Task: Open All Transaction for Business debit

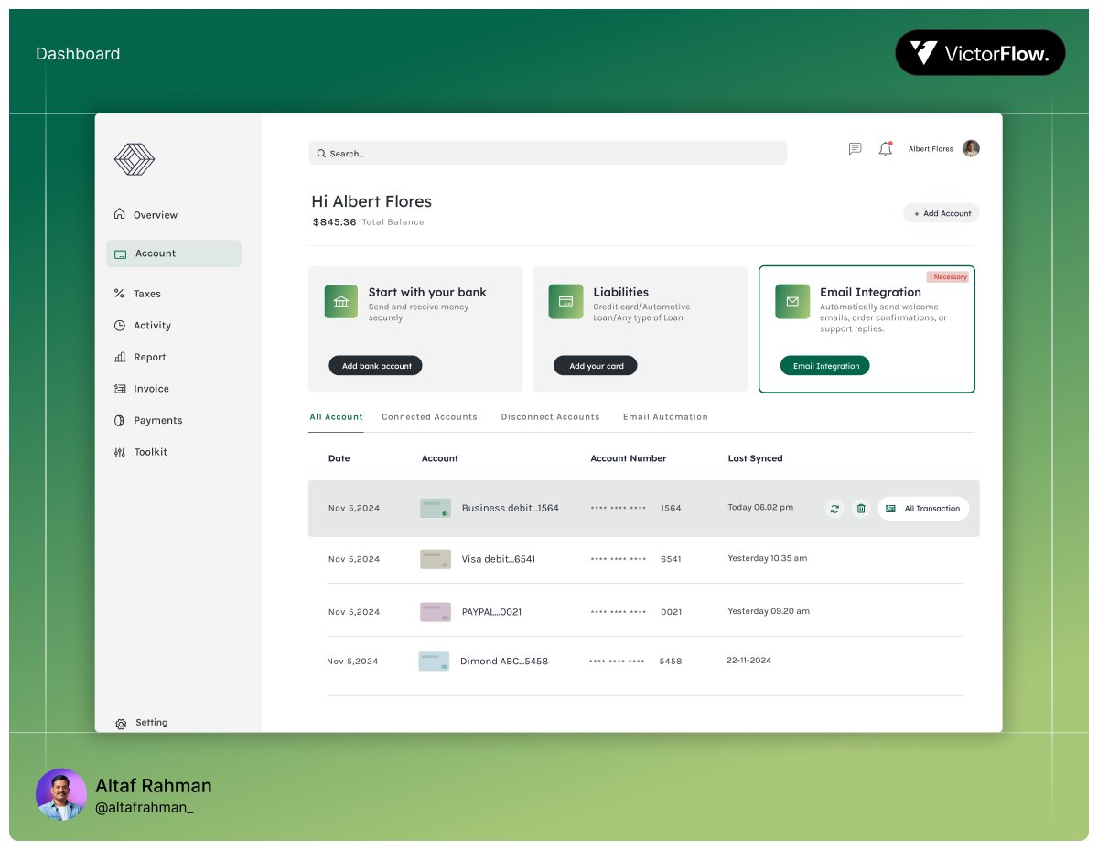Action: tap(923, 509)
